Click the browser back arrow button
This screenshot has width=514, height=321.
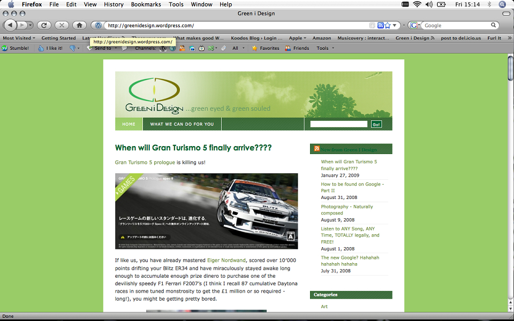(10, 25)
